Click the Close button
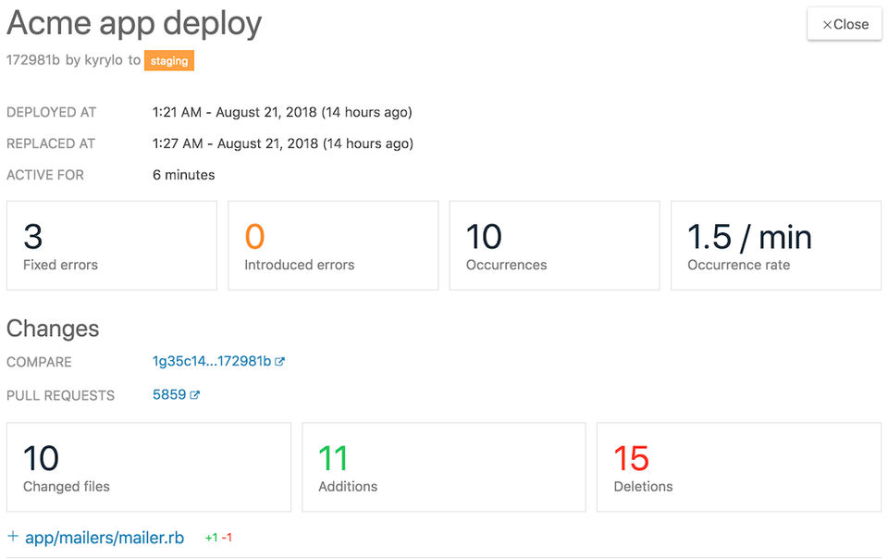This screenshot has width=888, height=559. pyautogui.click(x=845, y=24)
